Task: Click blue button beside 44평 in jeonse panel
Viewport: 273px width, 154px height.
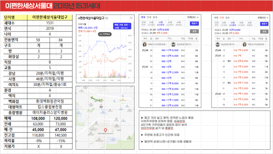Action: click(x=264, y=24)
